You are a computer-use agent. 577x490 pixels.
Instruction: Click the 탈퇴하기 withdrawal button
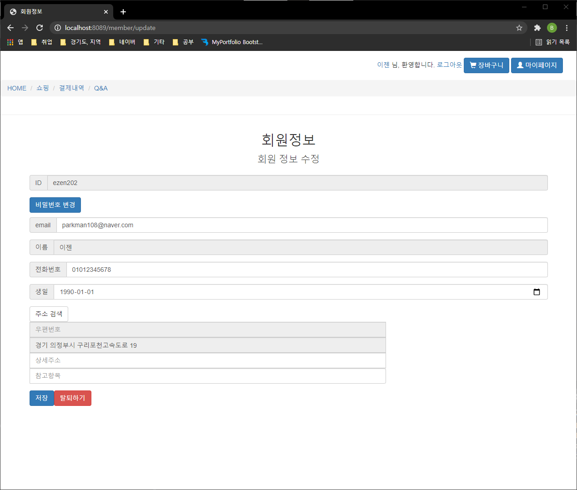pos(72,398)
